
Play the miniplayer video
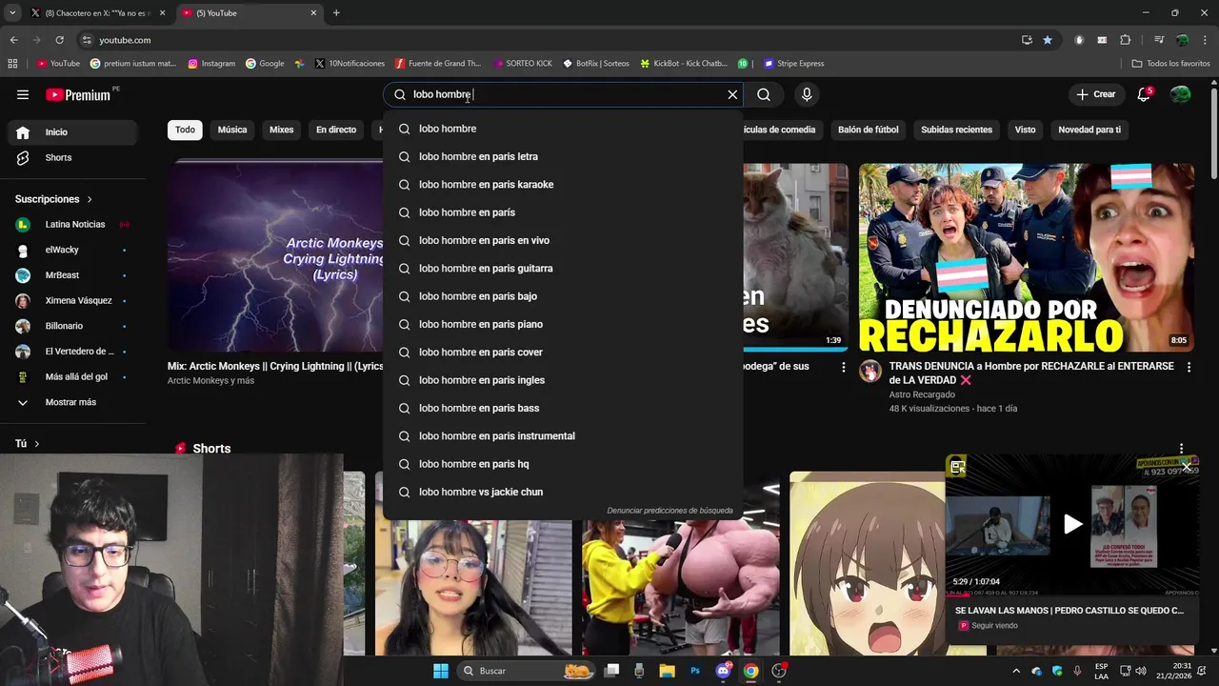click(1072, 524)
